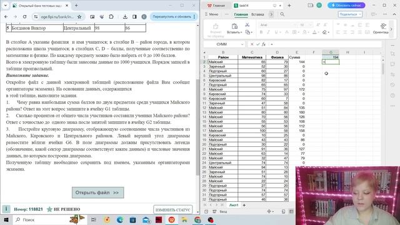Switch to the Вставка ribbon tab

coord(257,14)
